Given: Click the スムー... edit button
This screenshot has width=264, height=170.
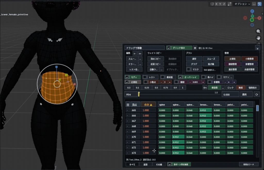Looking at the screenshot, I should 132,59.
